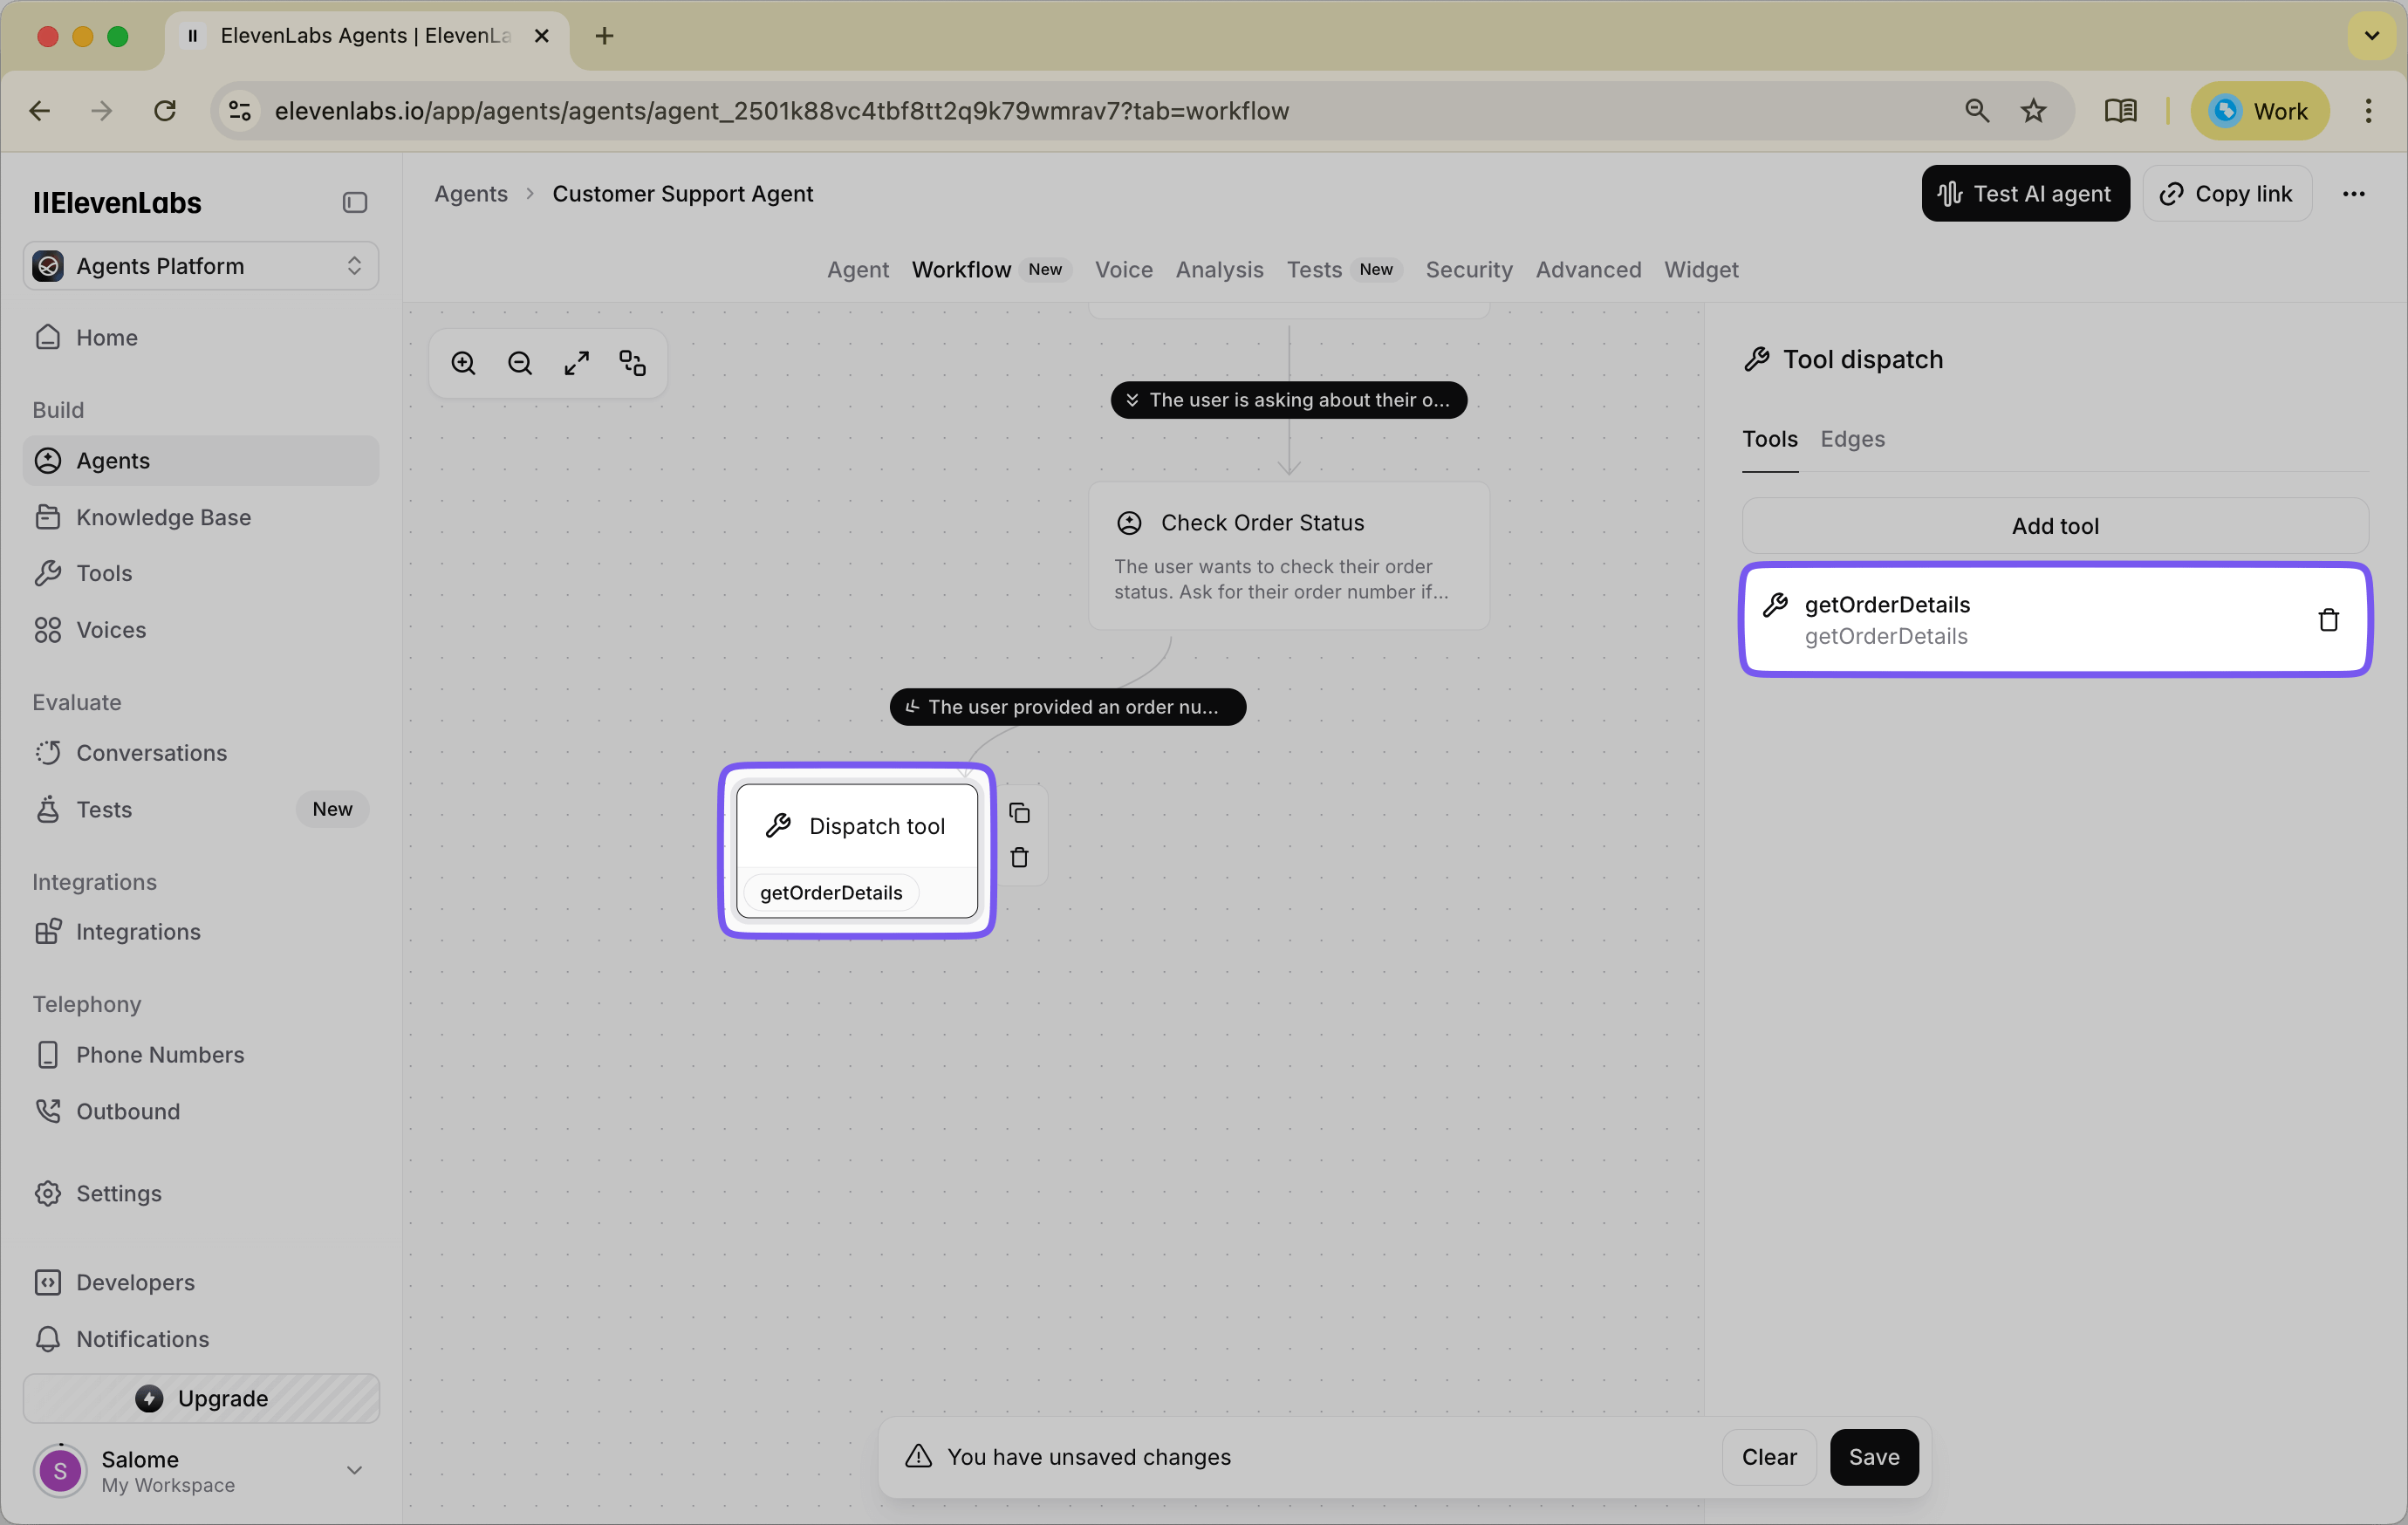The height and width of the screenshot is (1525, 2408).
Task: Collapse the sidebar with the panel icon
Action: point(354,202)
